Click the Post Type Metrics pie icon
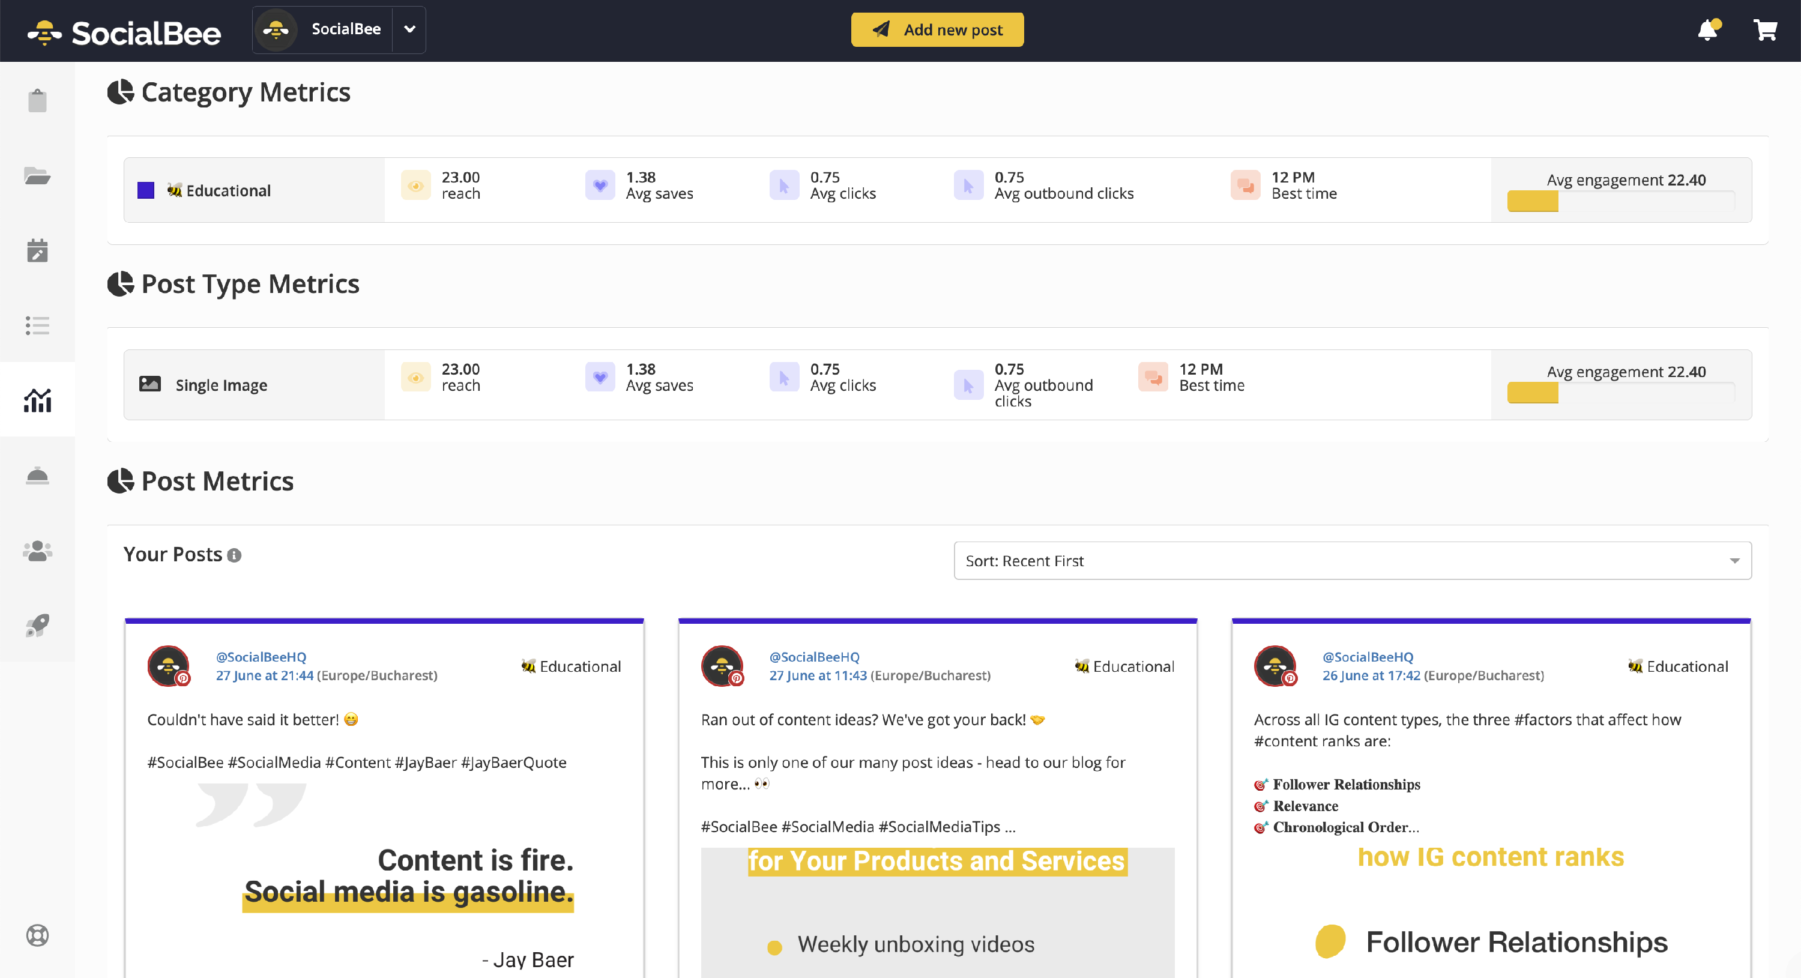Image resolution: width=1801 pixels, height=978 pixels. point(120,284)
